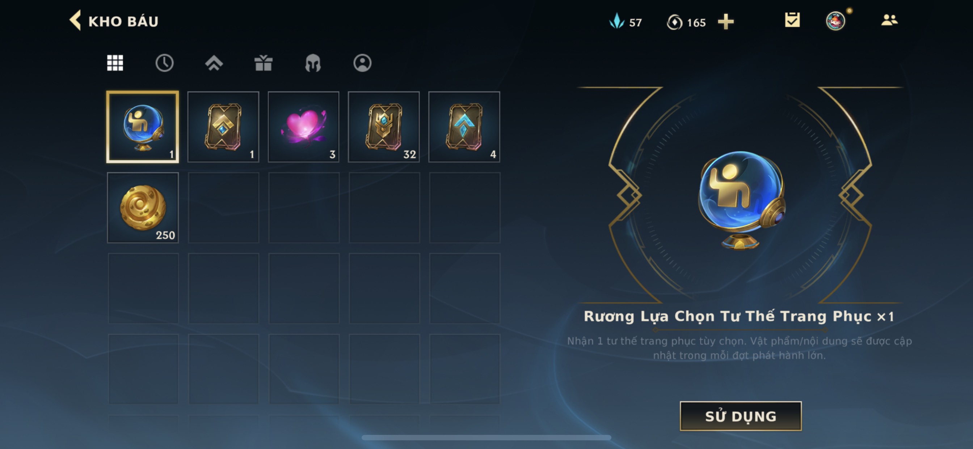Select the gold diamond card with count 1
The image size is (973, 449).
(223, 127)
